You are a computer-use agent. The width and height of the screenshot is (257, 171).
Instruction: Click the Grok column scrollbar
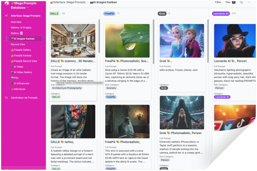pyautogui.click(x=208, y=41)
